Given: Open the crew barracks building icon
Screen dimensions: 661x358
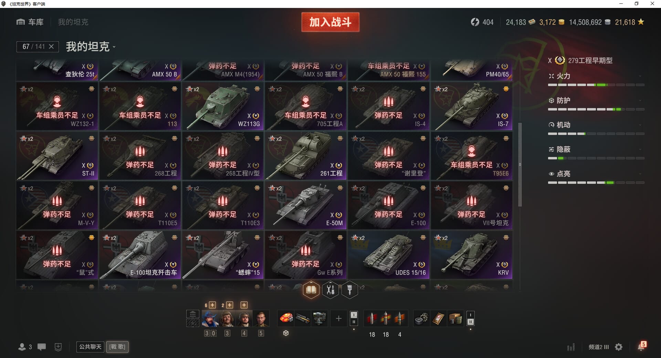Looking at the screenshot, I should coord(193,314).
